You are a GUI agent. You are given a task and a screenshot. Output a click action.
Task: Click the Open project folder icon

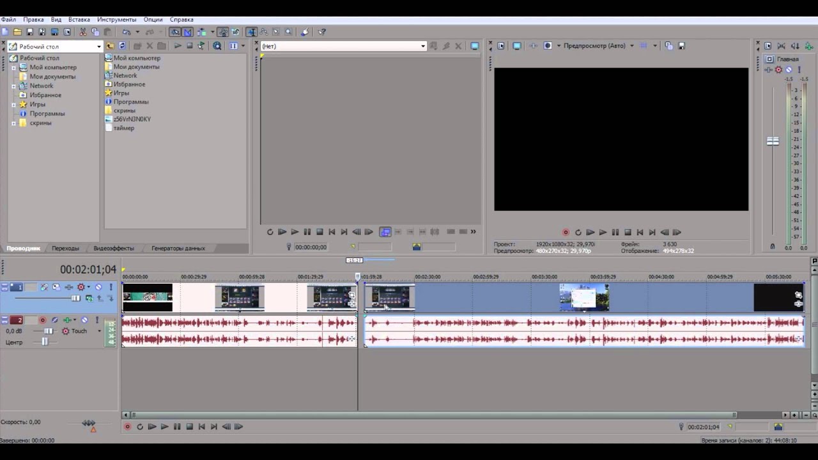click(x=17, y=32)
